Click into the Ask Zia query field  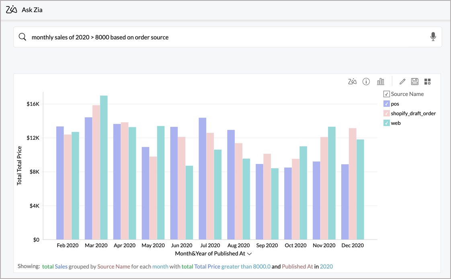[x=225, y=37]
